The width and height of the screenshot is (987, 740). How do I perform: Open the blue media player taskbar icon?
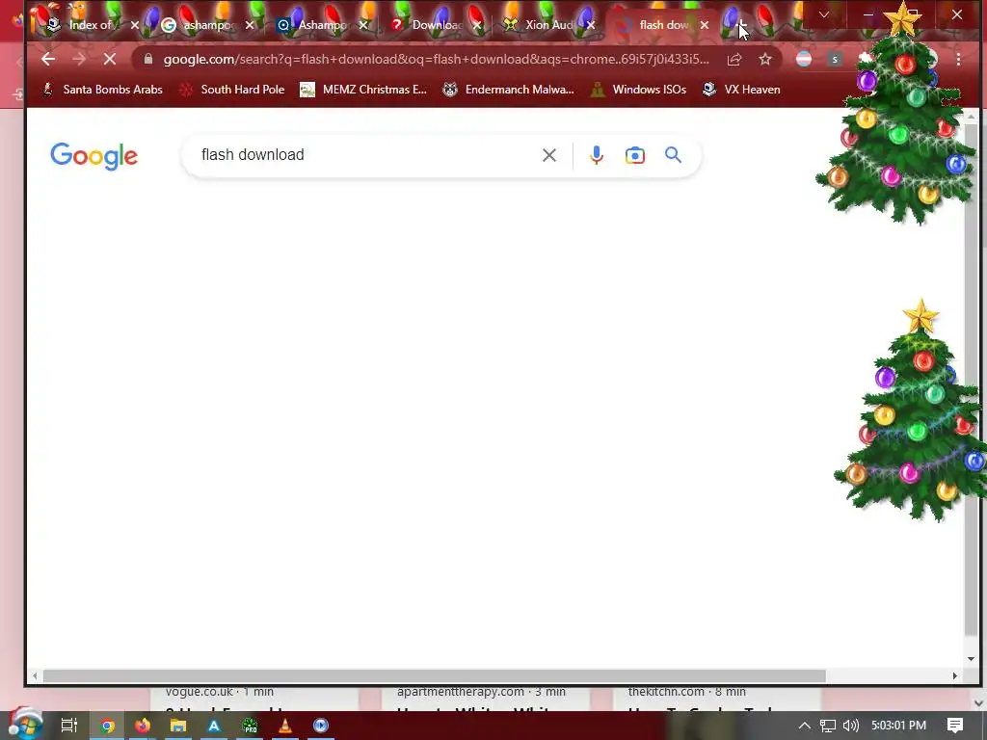[x=320, y=726]
